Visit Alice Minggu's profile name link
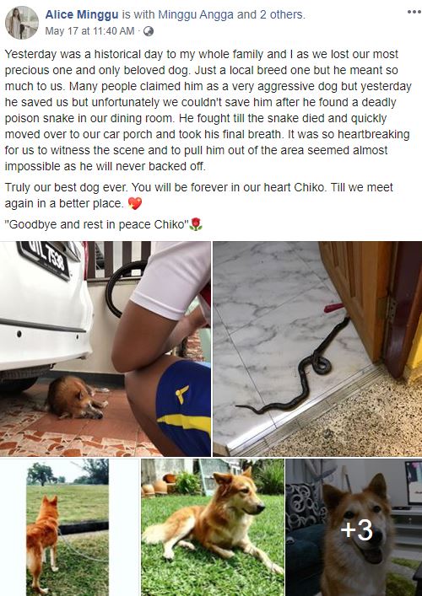The height and width of the screenshot is (596, 422). click(x=82, y=15)
